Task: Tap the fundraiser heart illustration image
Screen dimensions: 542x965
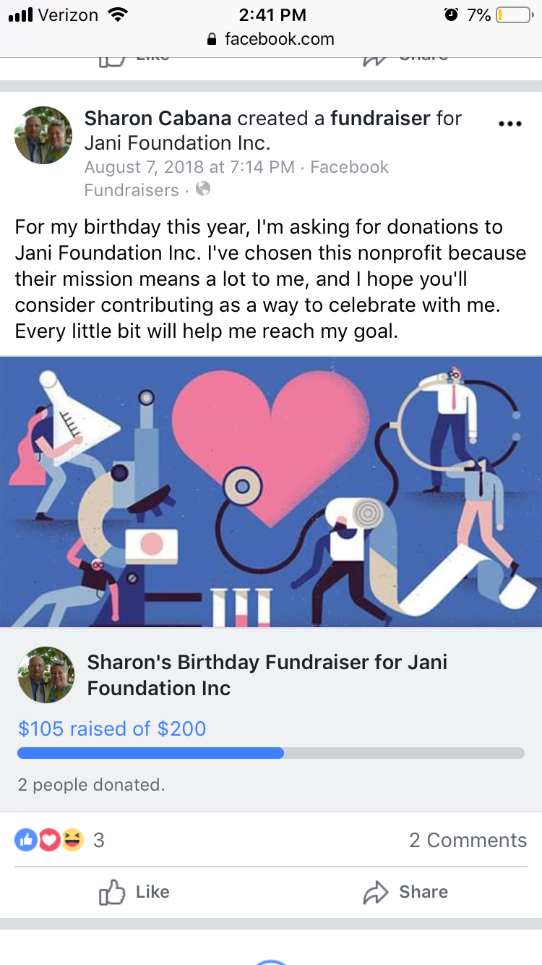Action: (x=271, y=491)
